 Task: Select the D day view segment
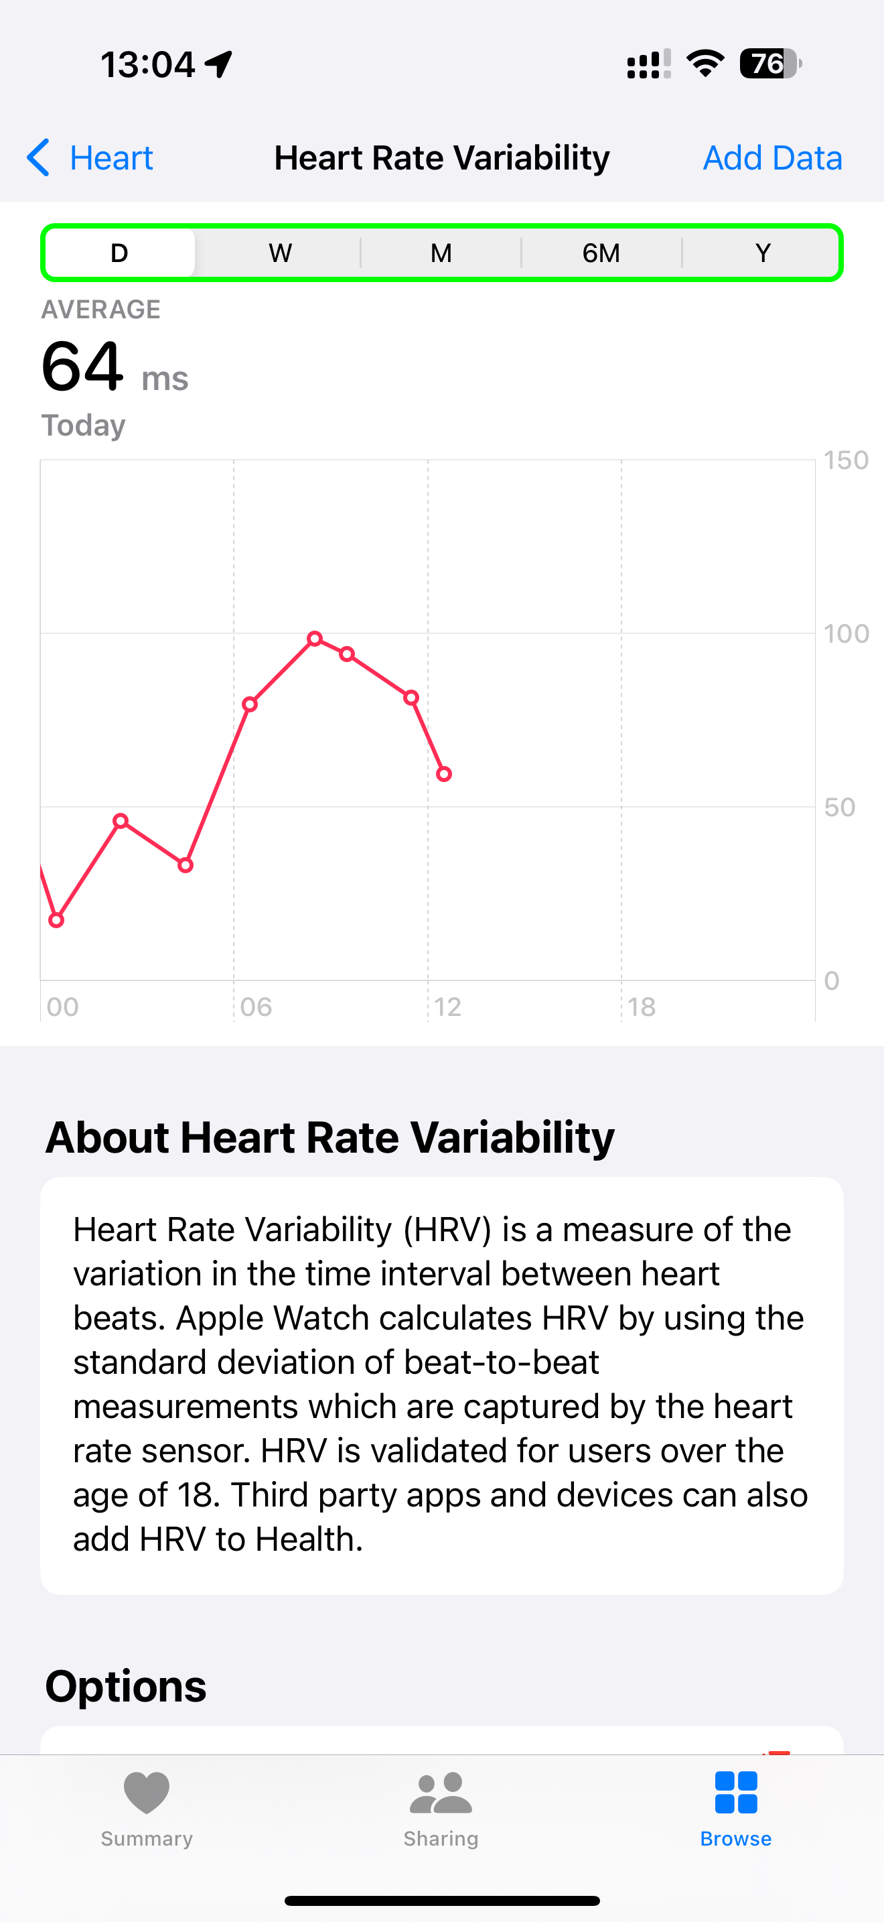pyautogui.click(x=119, y=252)
